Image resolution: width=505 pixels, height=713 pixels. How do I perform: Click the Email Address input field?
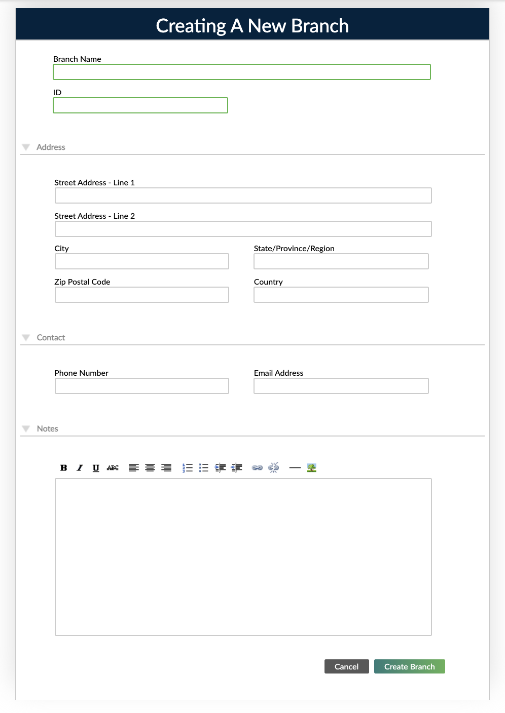point(341,385)
